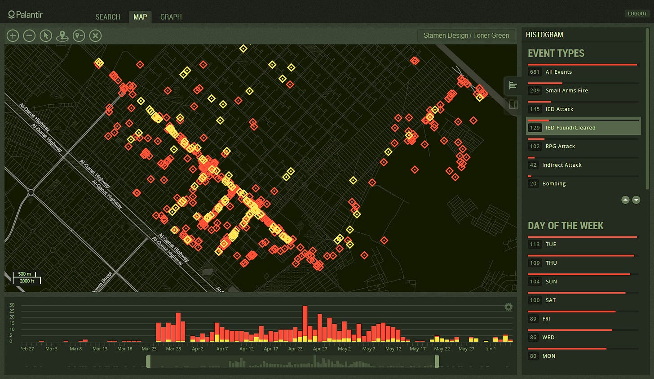Viewport: 654px width, 379px height.
Task: Open timeline settings via the gear icon
Action: 508,307
